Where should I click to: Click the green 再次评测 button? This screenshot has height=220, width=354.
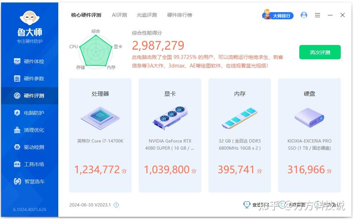(320, 52)
